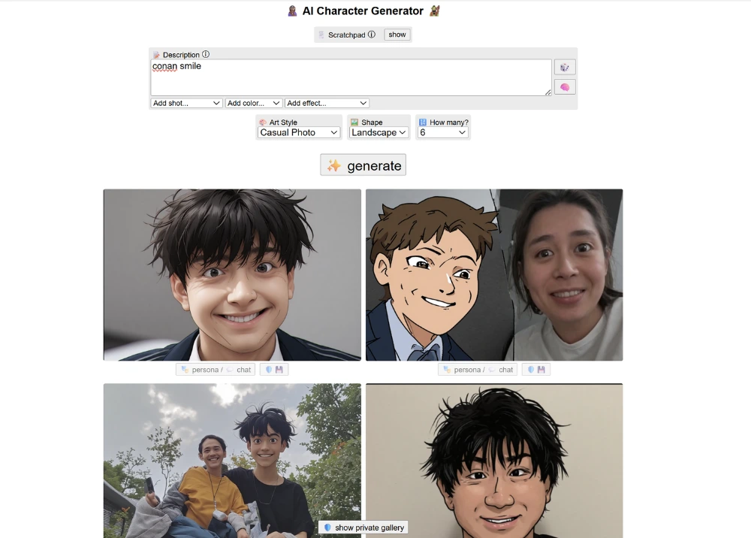Open the outdoor image of two boys with trees
Viewport: 751px width, 538px height.
click(x=232, y=461)
